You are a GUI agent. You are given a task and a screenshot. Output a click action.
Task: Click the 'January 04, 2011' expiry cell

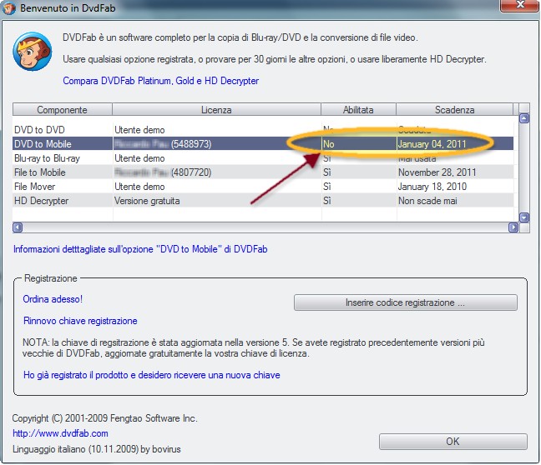pyautogui.click(x=455, y=144)
